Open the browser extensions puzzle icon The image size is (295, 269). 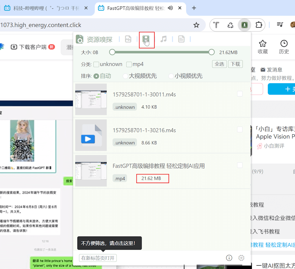(259, 25)
